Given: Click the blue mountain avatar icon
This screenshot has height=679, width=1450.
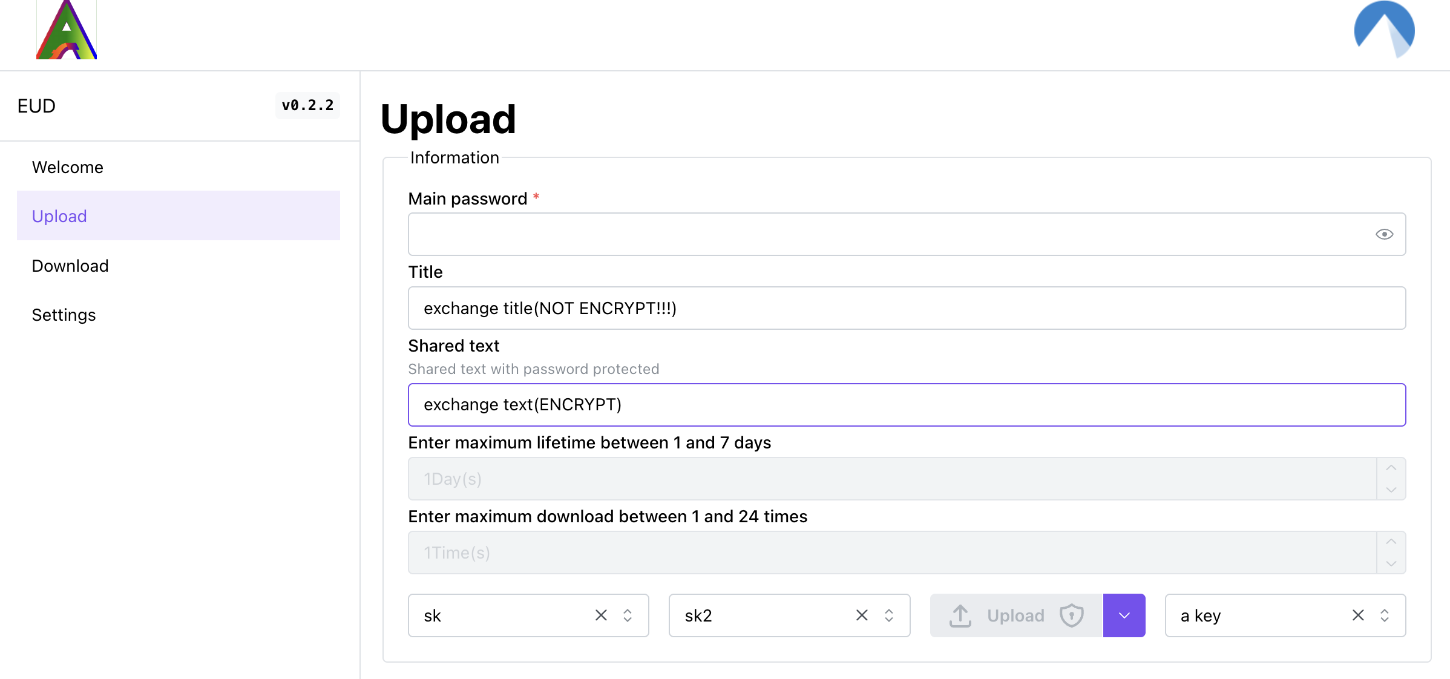Looking at the screenshot, I should coord(1384,30).
